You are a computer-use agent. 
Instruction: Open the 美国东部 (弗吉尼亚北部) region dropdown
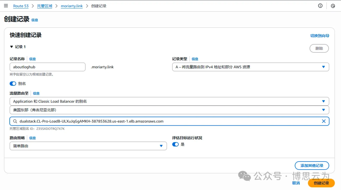(169, 110)
